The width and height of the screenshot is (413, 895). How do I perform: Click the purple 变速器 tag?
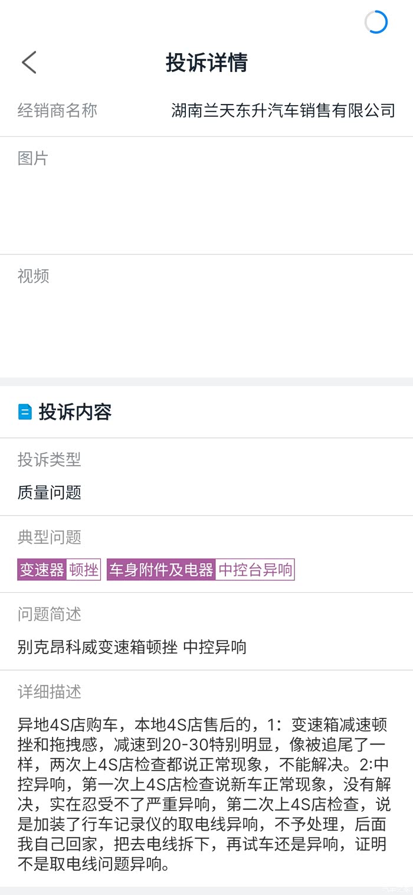[42, 570]
